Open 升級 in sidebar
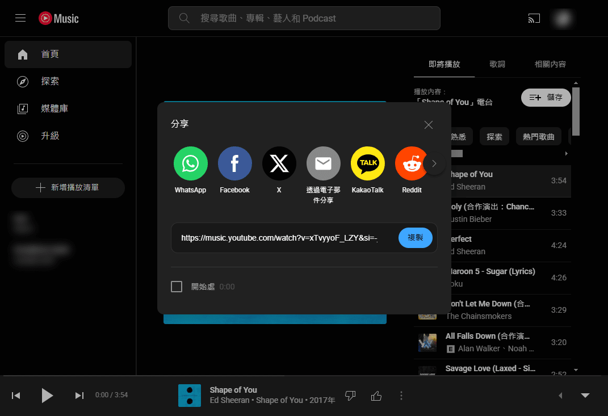Viewport: 608px width, 416px height. pyautogui.click(x=68, y=136)
